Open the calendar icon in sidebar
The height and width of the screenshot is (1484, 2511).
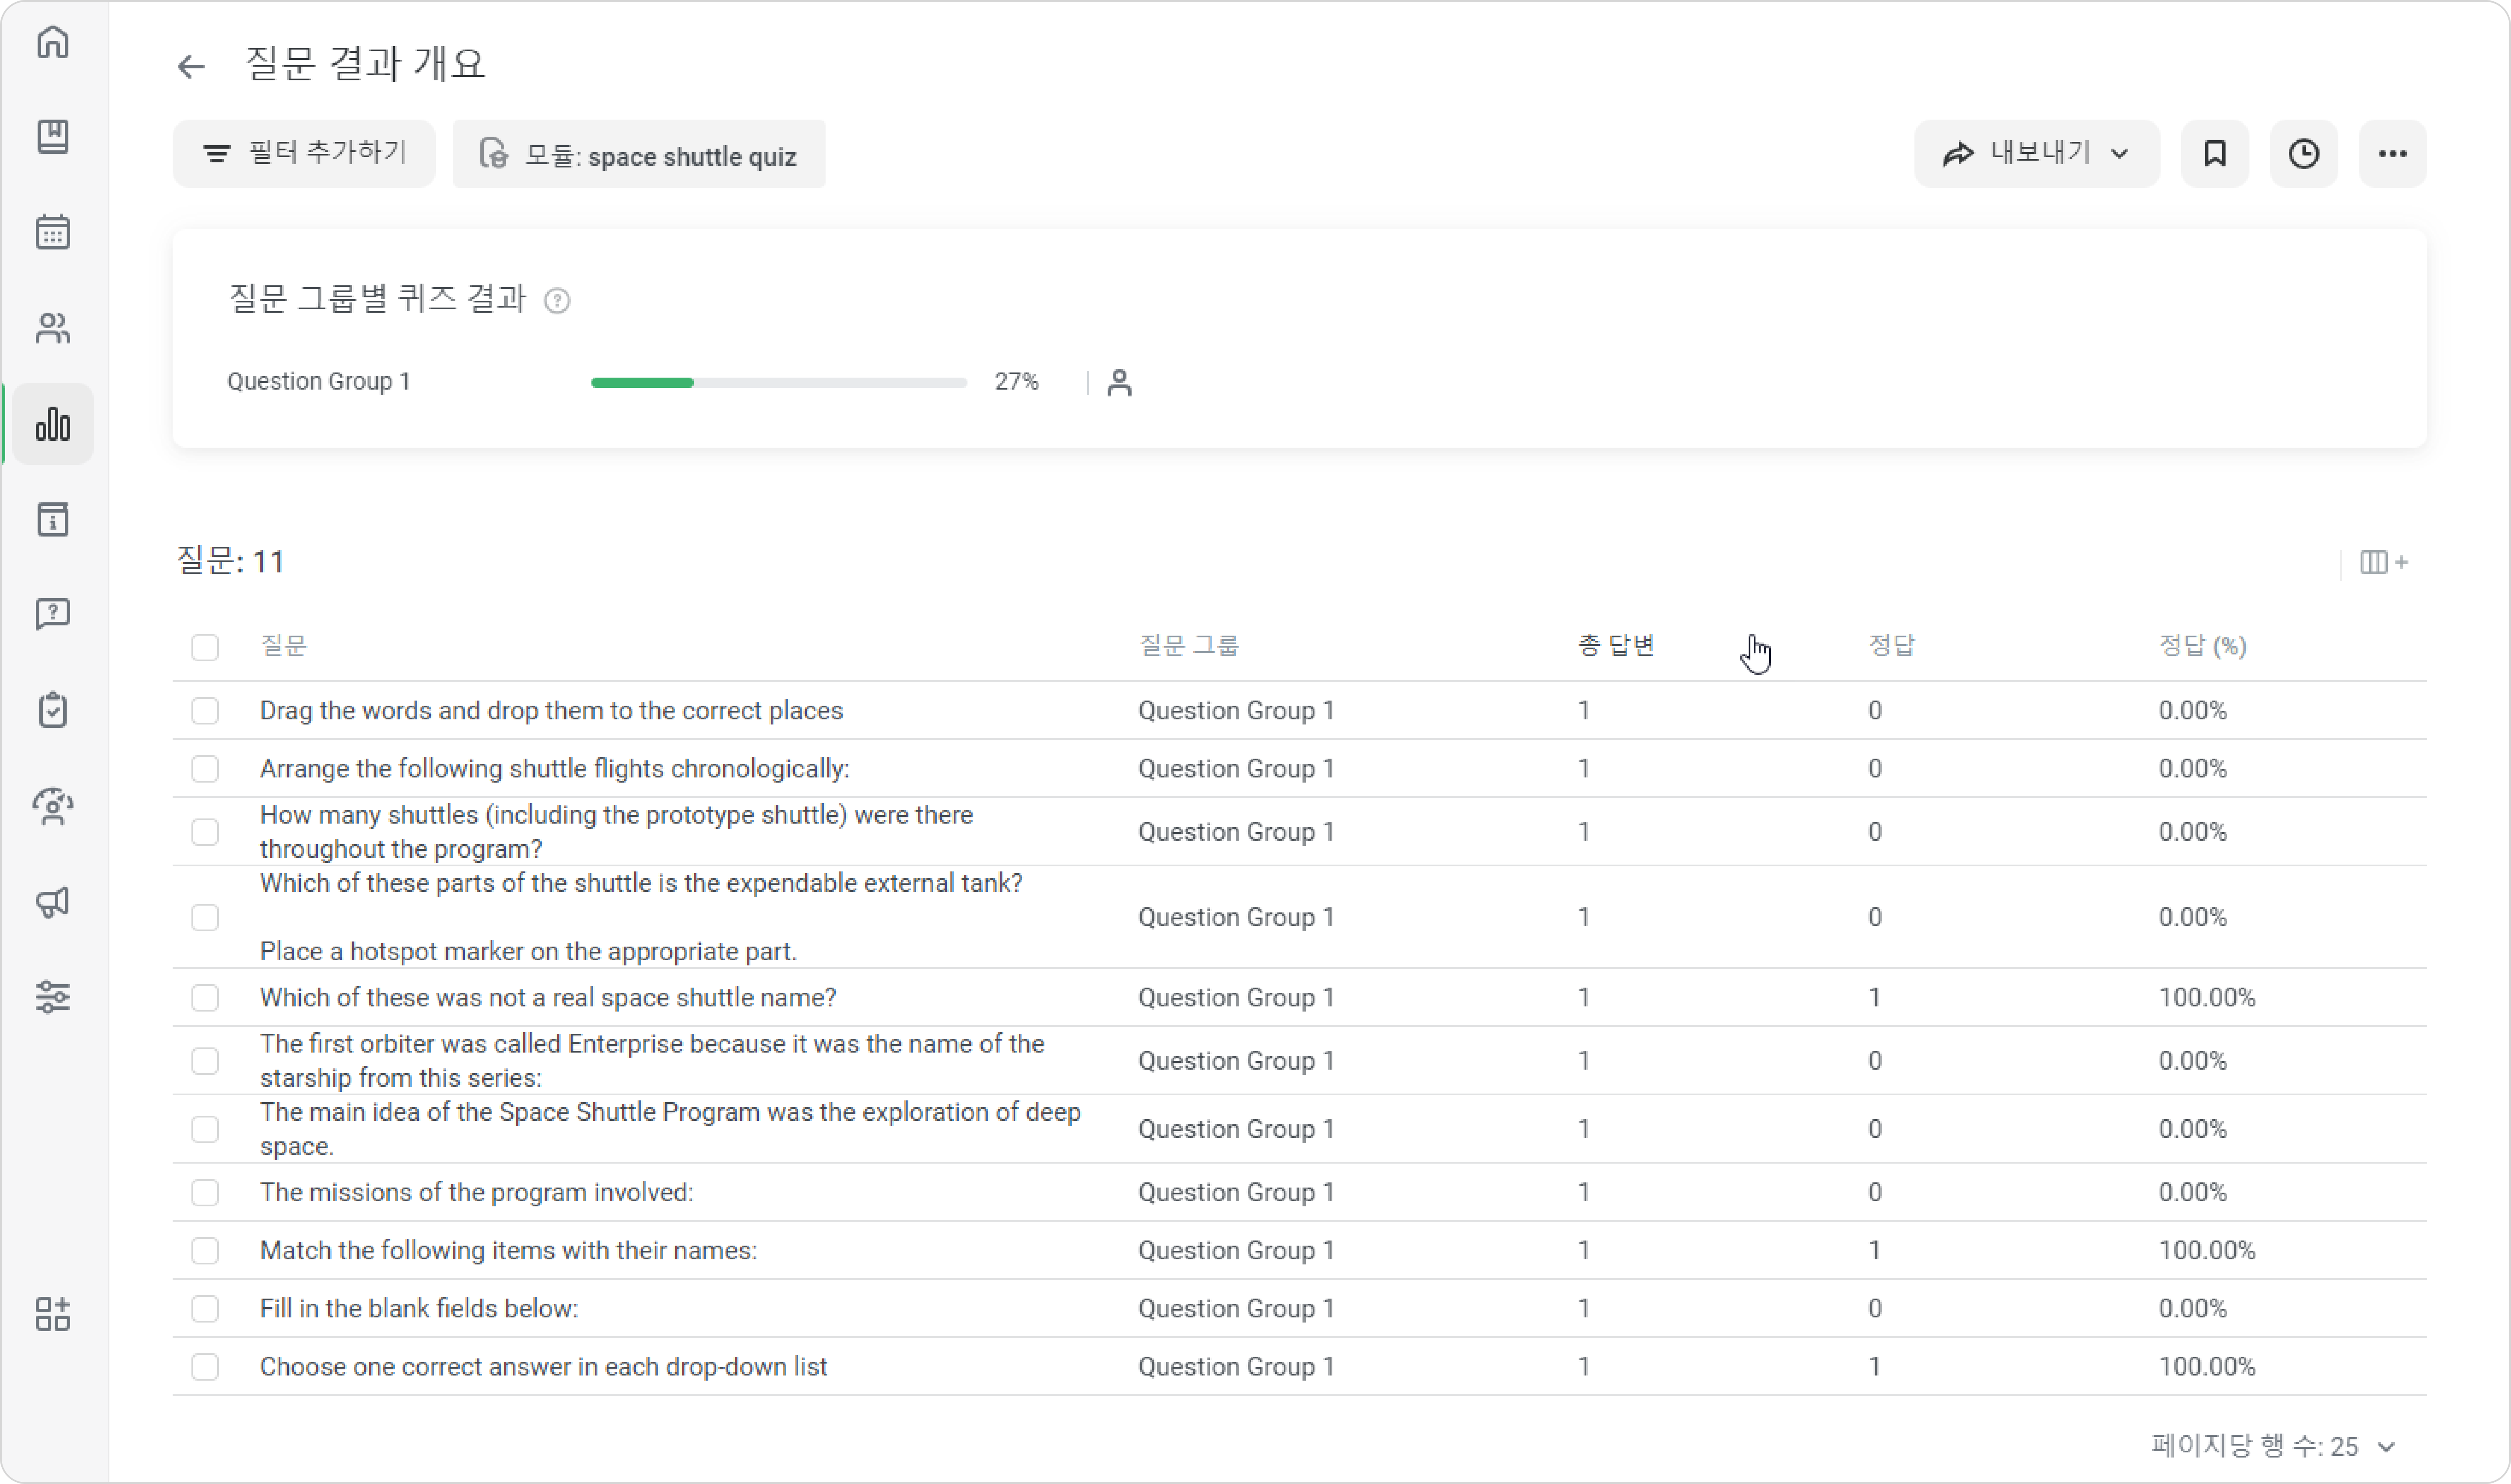tap(53, 232)
